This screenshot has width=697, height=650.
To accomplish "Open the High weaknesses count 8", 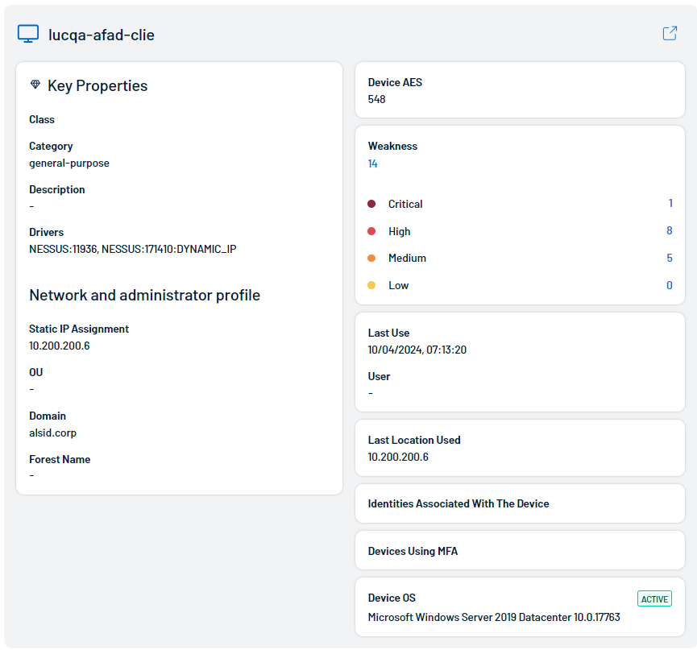I will click(670, 230).
